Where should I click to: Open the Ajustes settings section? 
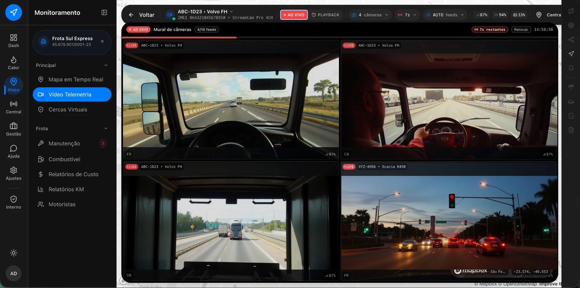[14, 174]
